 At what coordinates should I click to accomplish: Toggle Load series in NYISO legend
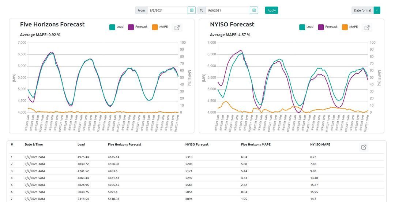pyautogui.click(x=306, y=27)
